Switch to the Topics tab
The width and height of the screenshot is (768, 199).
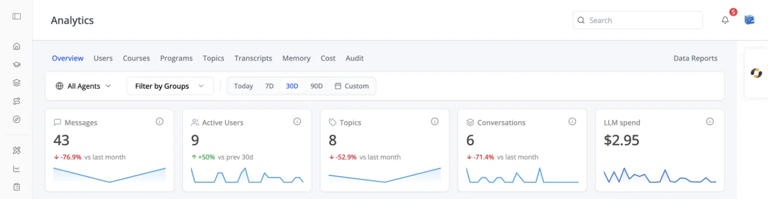[213, 58]
